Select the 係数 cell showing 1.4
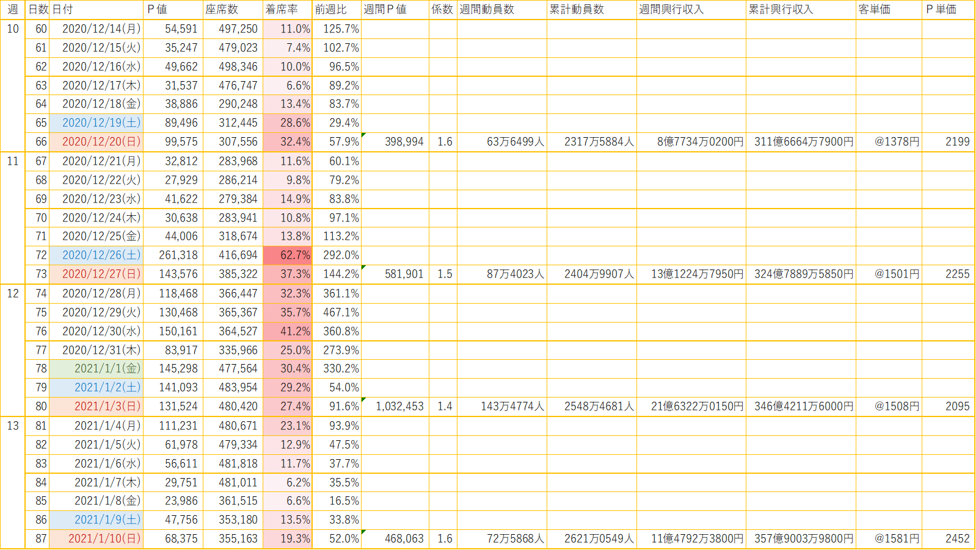 point(443,407)
